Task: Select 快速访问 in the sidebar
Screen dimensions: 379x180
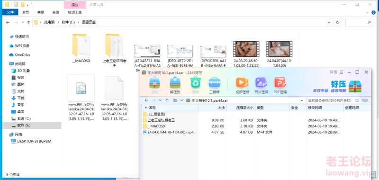Action: pos(22,37)
